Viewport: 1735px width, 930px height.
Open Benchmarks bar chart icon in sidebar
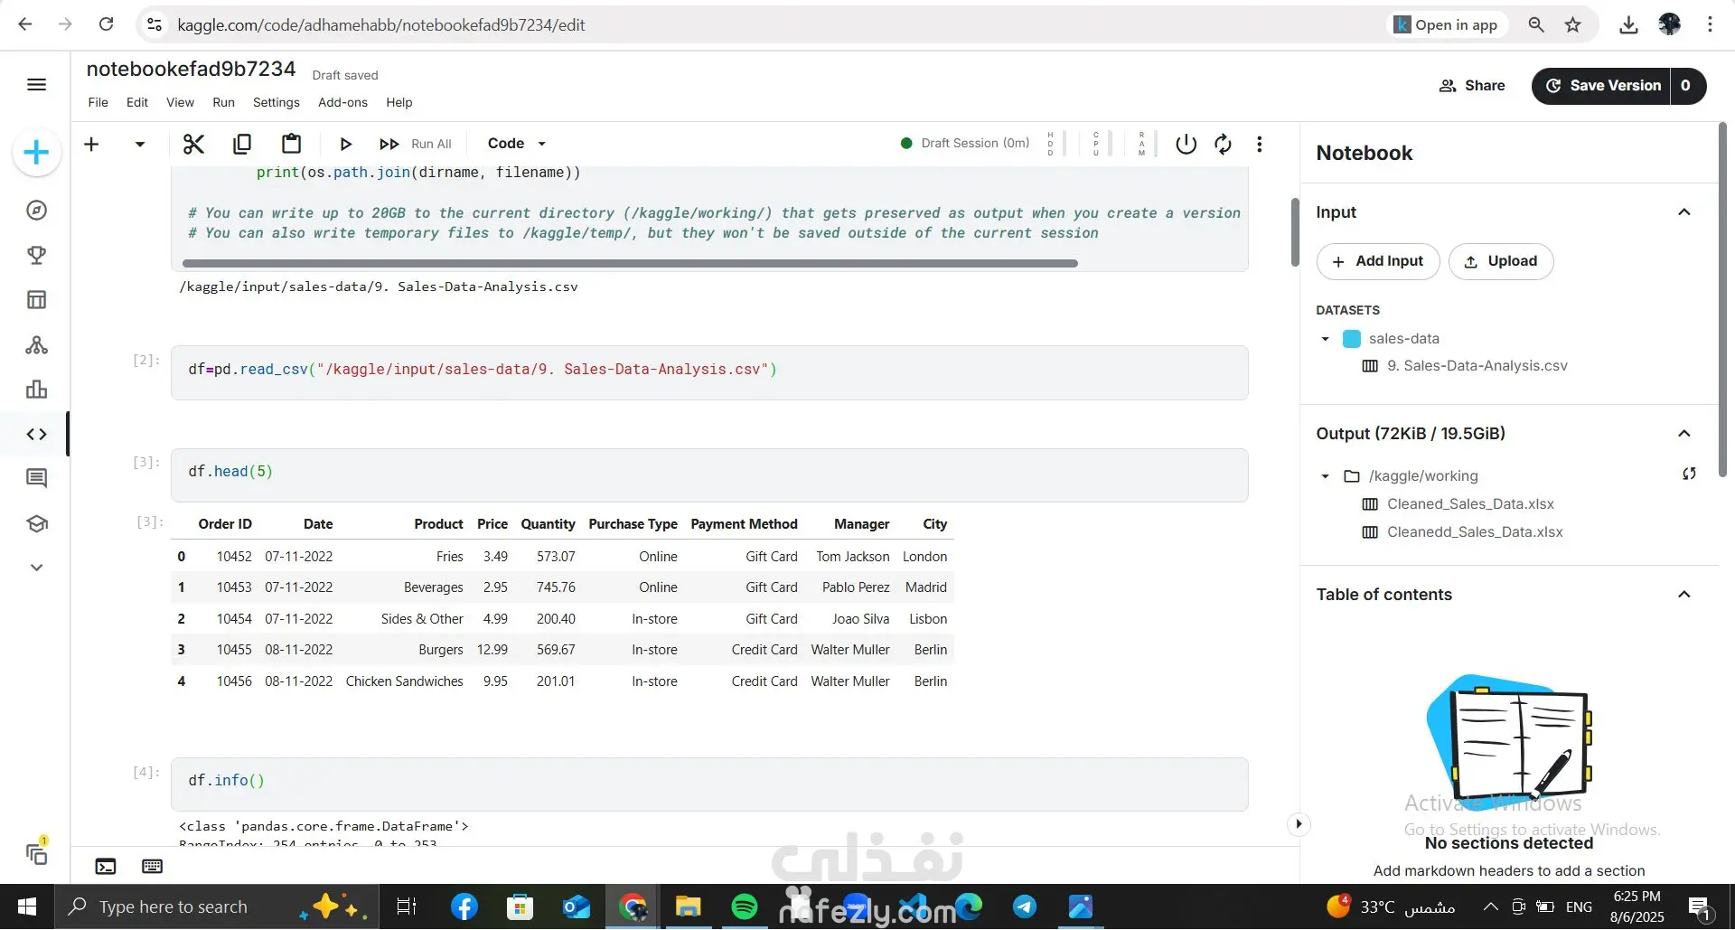coord(36,390)
